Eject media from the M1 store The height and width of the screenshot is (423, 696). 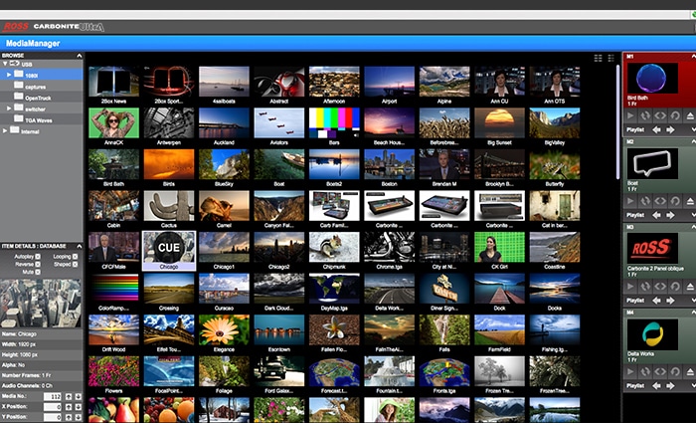[690, 116]
